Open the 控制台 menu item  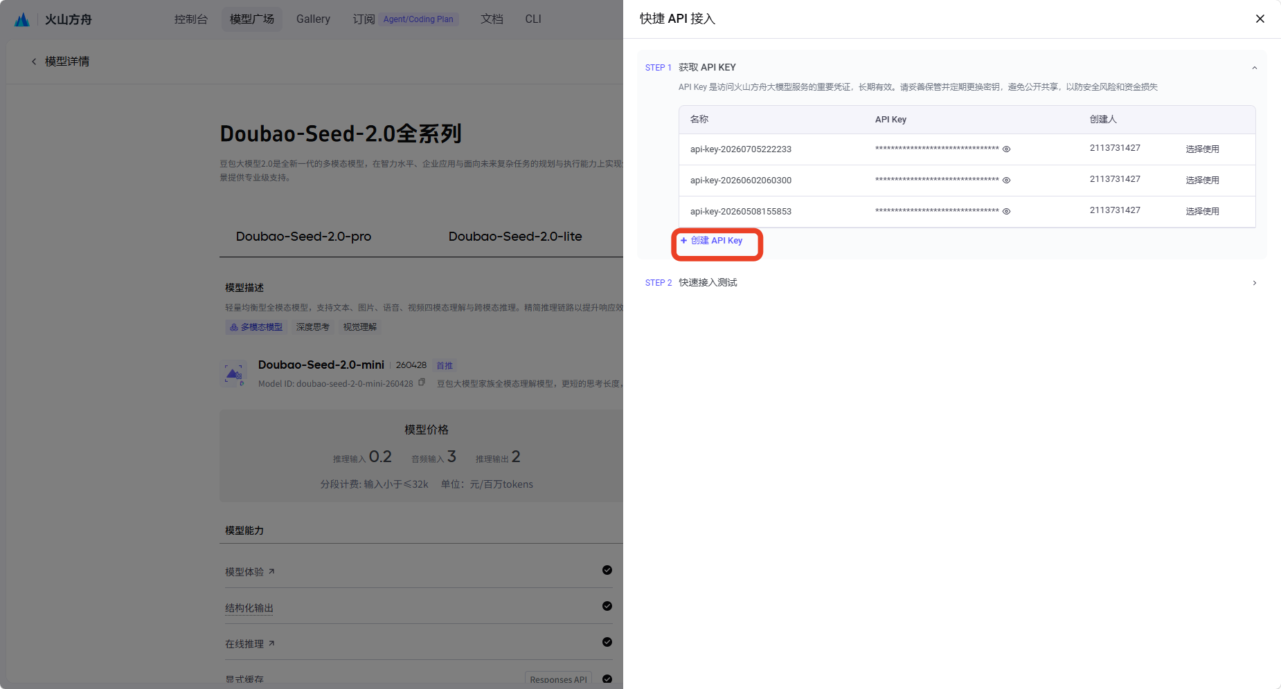pos(191,19)
